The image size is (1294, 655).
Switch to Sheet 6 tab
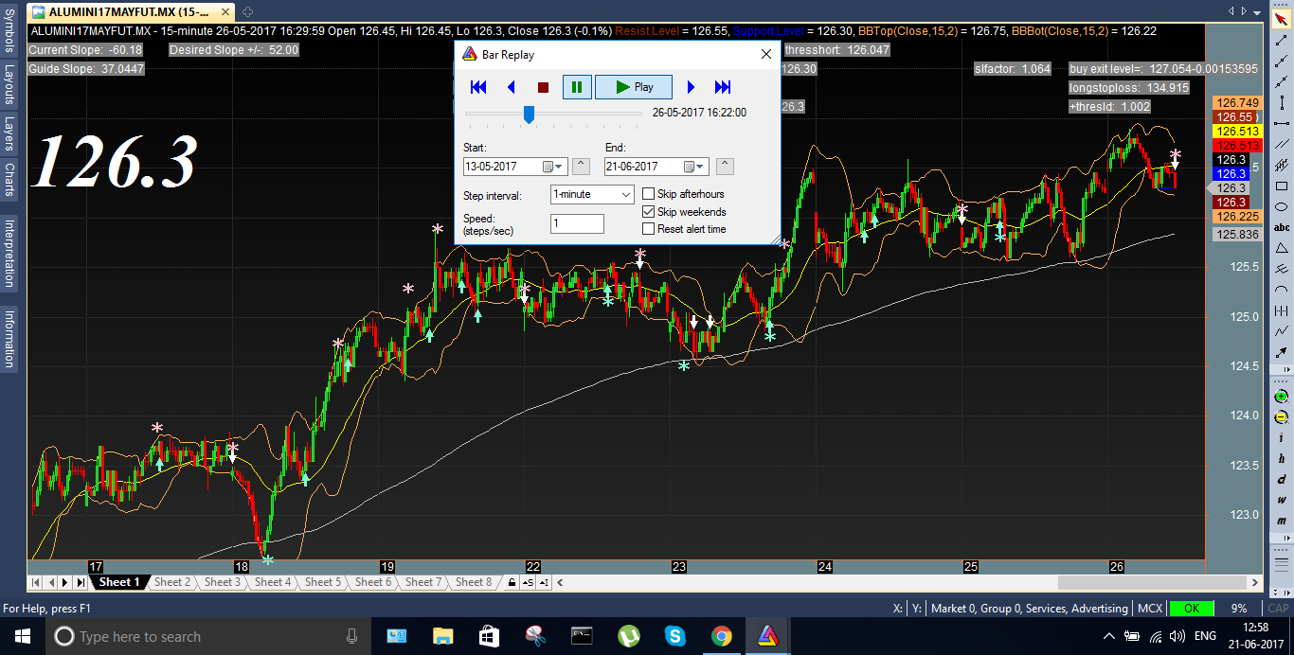click(x=374, y=582)
